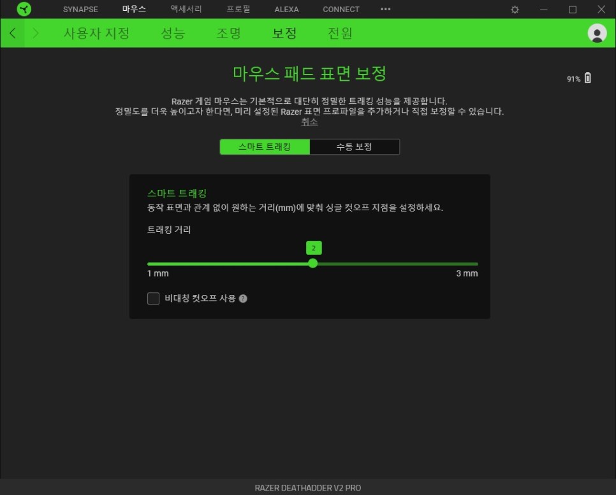Go to 보정 section

(x=284, y=33)
